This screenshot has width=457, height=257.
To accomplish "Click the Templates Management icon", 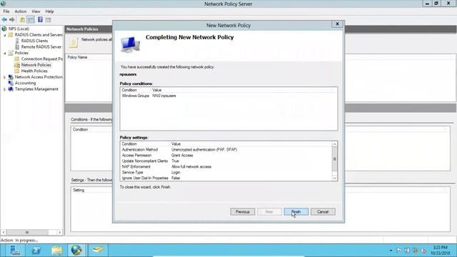I will (11, 89).
